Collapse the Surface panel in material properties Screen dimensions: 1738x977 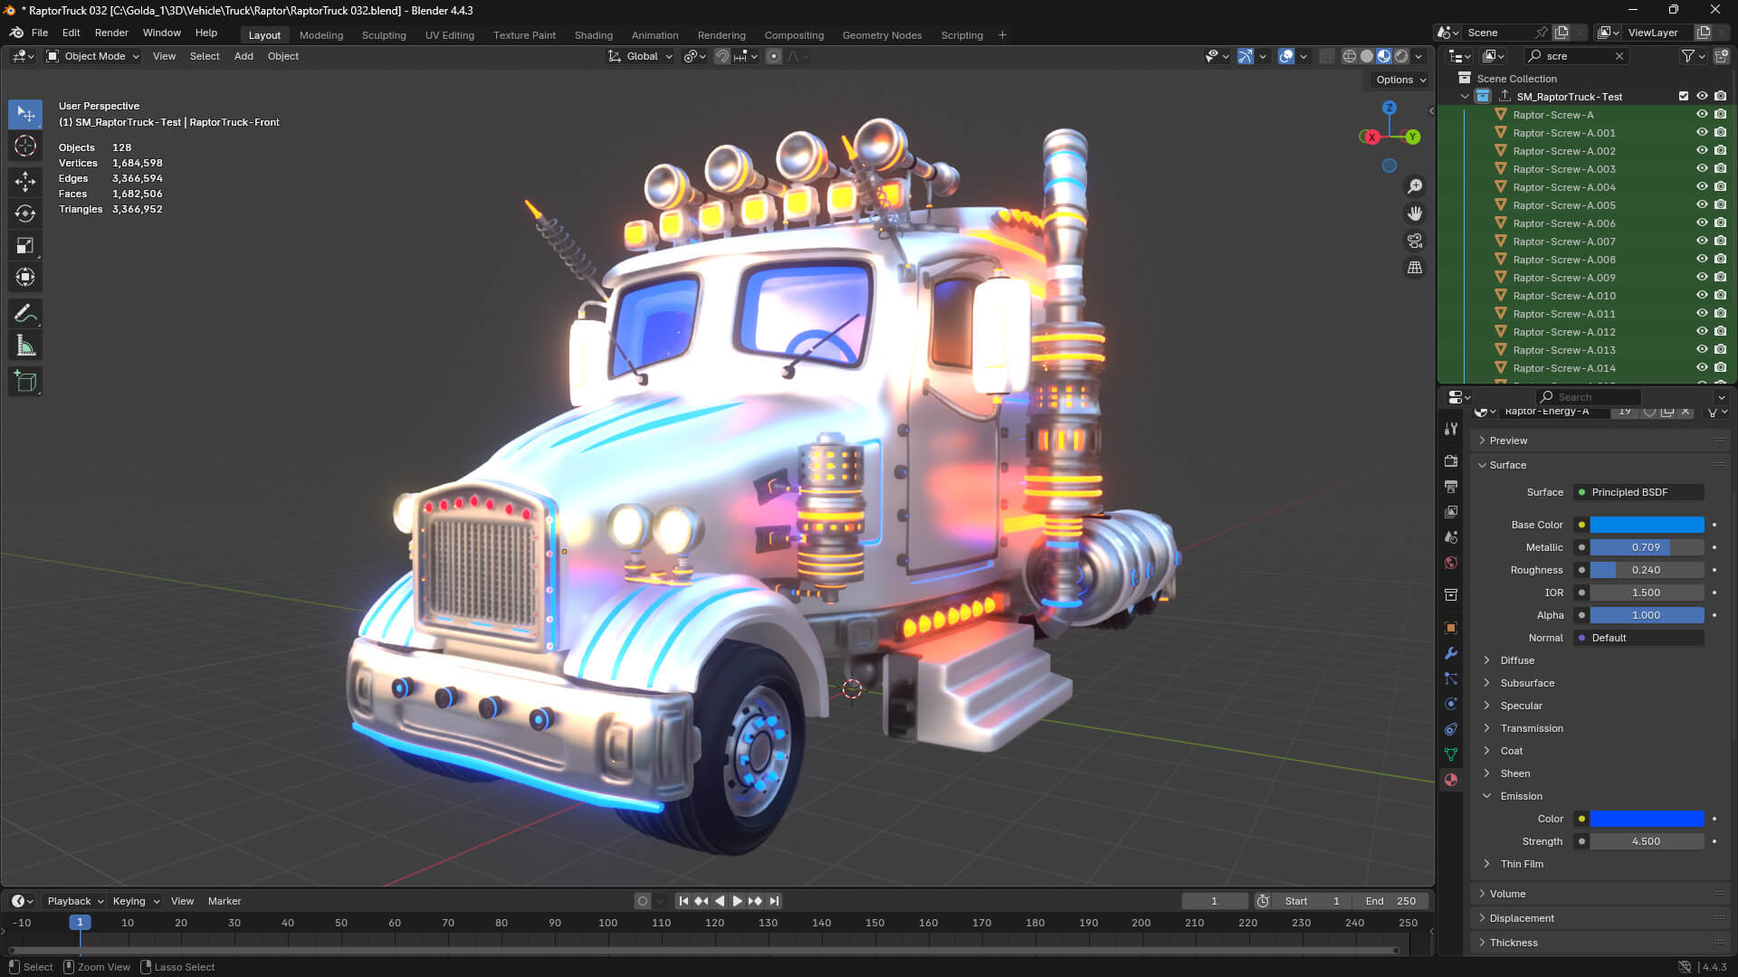[1482, 465]
